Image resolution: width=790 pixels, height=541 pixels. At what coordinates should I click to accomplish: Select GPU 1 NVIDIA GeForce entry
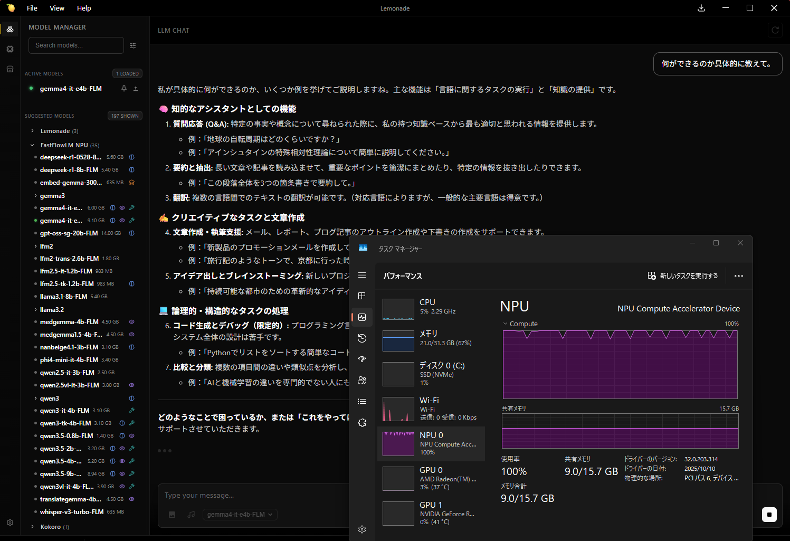coord(431,513)
